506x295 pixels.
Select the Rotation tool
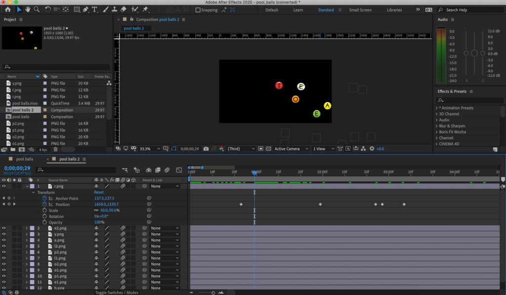coord(47,9)
